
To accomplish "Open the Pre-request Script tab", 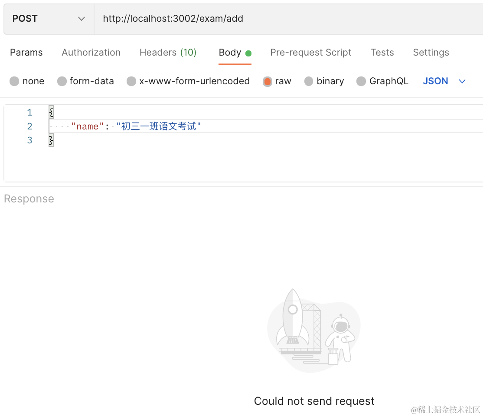I will coord(310,53).
